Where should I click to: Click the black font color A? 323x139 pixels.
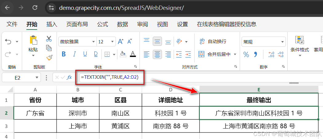[133, 54]
